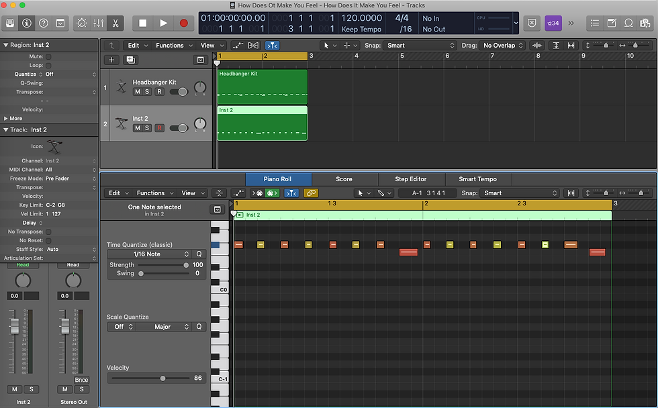Click the waveform zoom icon
The width and height of the screenshot is (658, 408).
click(536, 45)
